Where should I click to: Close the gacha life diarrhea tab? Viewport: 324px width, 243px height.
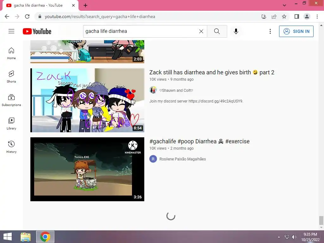(x=73, y=5)
